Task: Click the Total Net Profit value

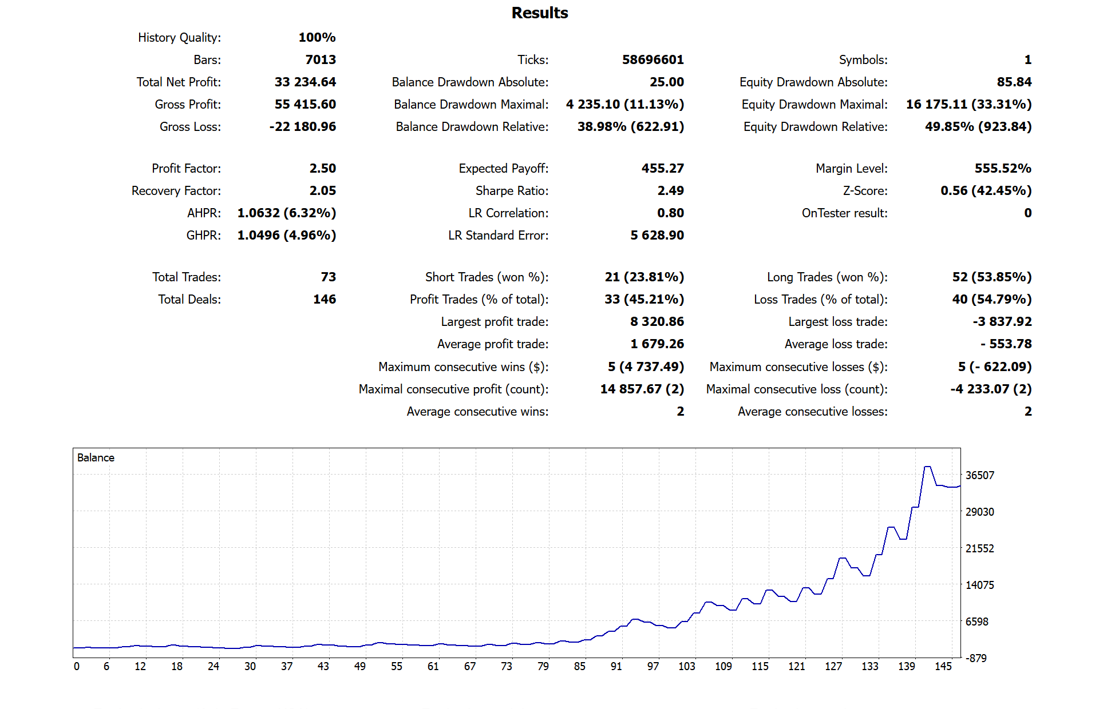Action: pos(305,82)
